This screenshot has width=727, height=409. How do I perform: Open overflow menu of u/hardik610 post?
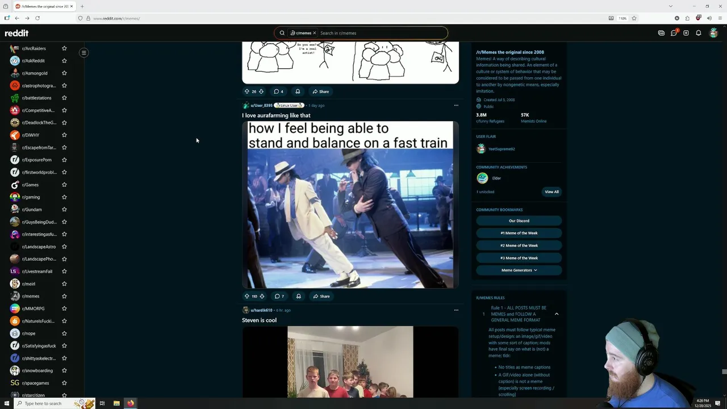coord(456,310)
